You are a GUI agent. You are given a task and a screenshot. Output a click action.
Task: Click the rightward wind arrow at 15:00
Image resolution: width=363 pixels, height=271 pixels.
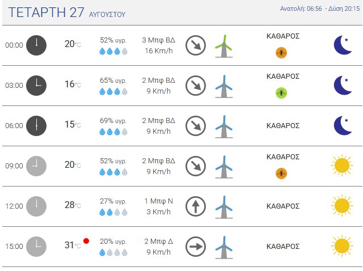coord(196,247)
